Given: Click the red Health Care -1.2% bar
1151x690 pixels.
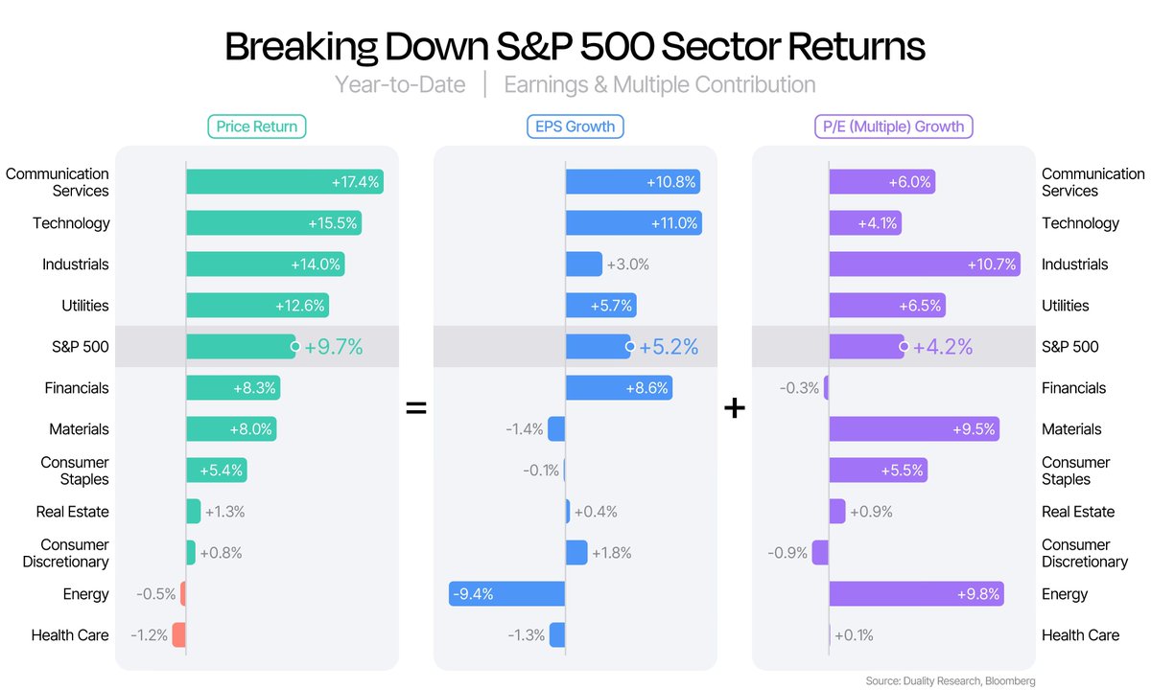Looking at the screenshot, I should [179, 635].
